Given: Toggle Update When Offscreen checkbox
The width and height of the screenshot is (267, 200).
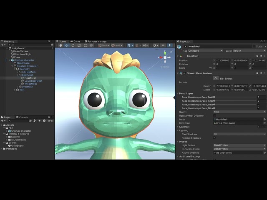Looking at the screenshot, I should [214, 116].
